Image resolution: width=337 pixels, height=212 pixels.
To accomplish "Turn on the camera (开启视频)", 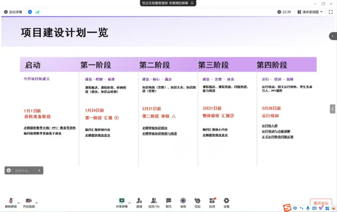I will tap(29, 201).
